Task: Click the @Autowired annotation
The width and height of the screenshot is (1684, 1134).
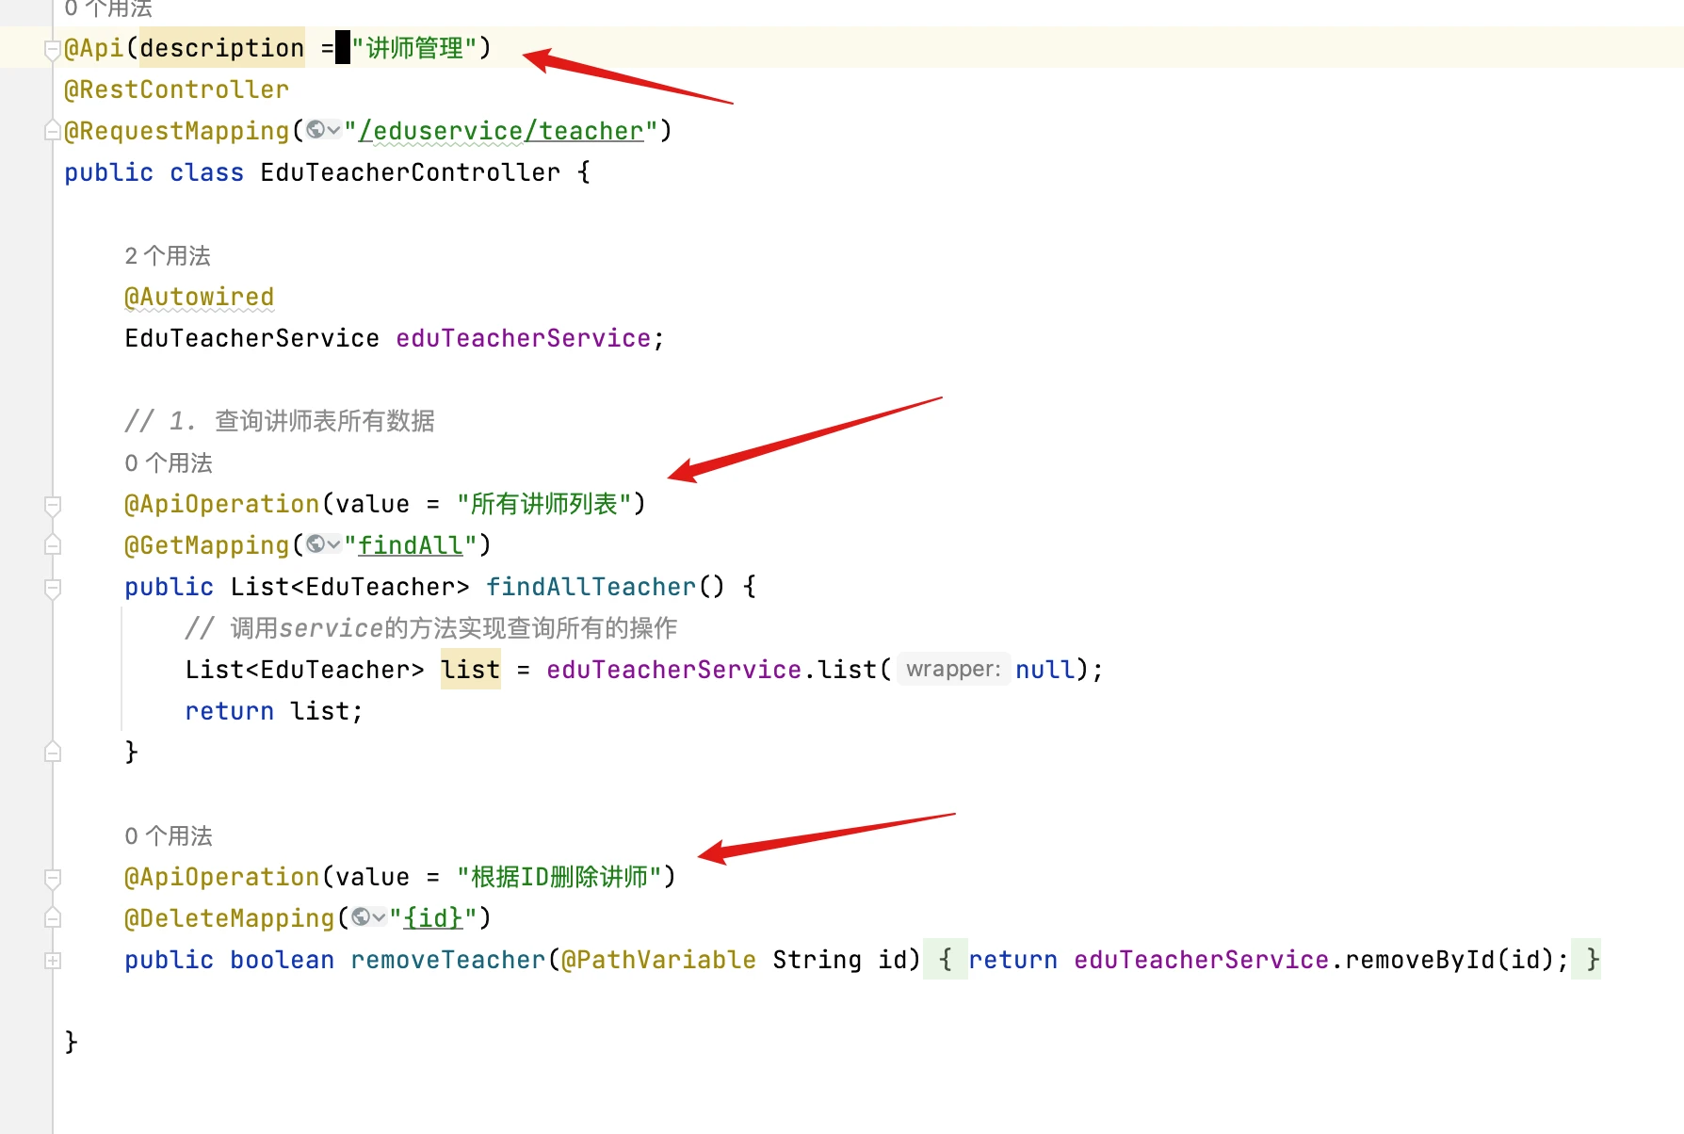Action: coord(200,297)
